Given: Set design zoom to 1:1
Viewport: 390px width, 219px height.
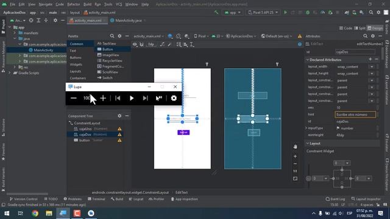Looking at the screenshot, I should click(295, 171).
